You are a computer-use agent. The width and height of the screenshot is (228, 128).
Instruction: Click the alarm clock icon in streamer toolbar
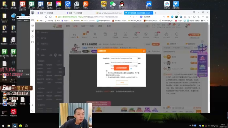point(115,35)
